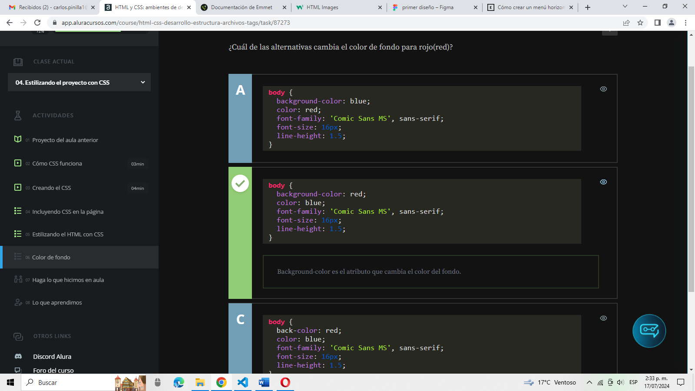Click the Discord icon in sidebar
This screenshot has height=391, width=695.
(18, 356)
